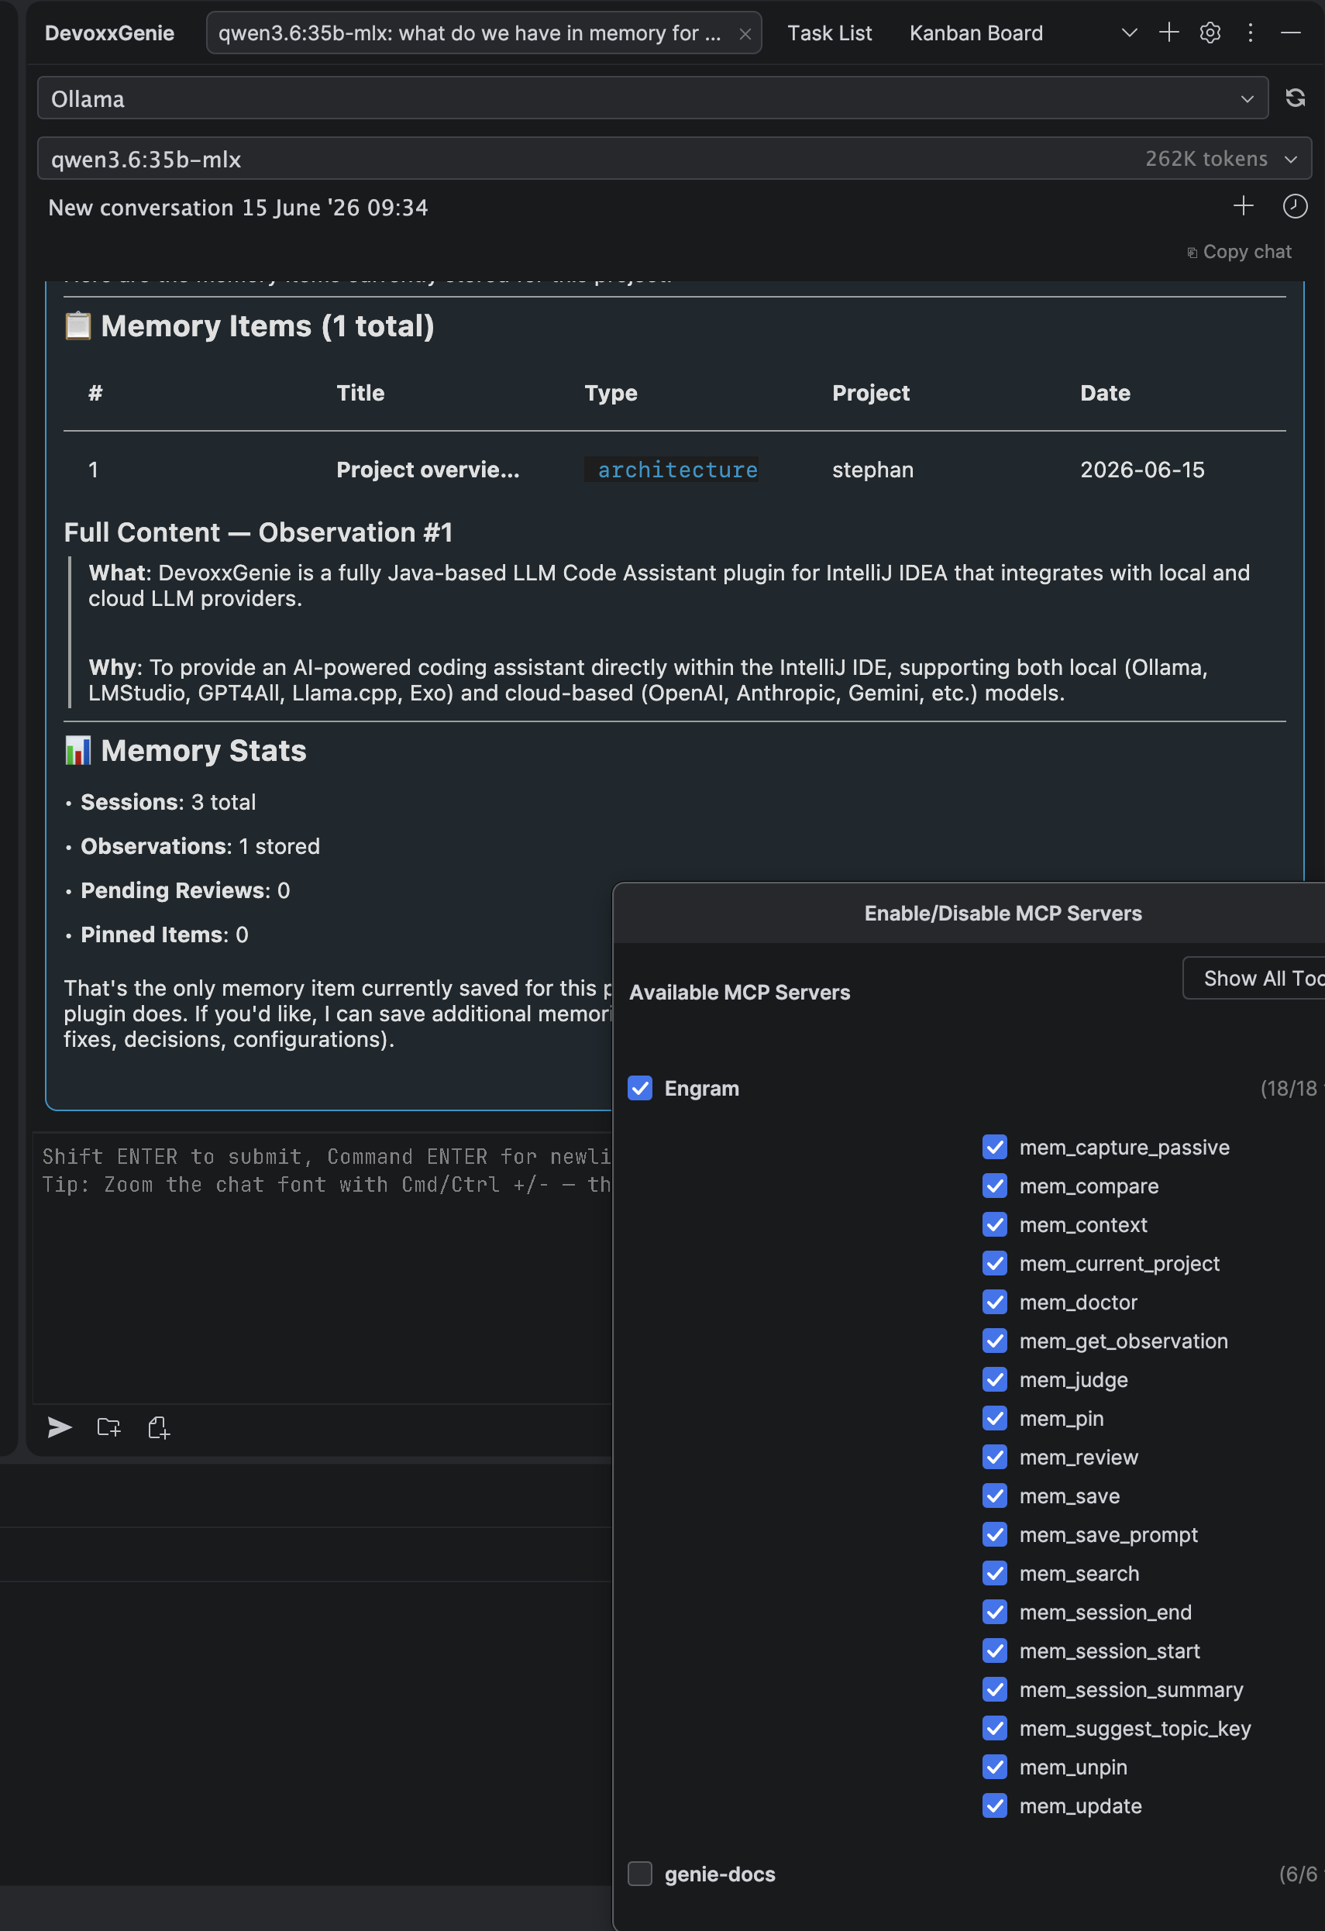
Task: Click the Show All Tools button
Action: point(1254,978)
